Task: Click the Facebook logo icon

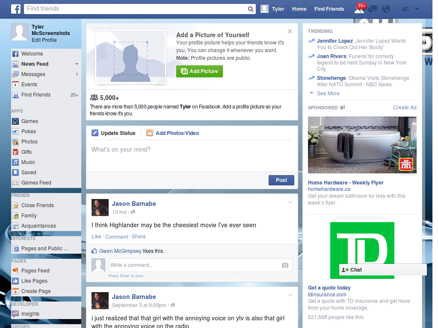Action: [x=16, y=9]
